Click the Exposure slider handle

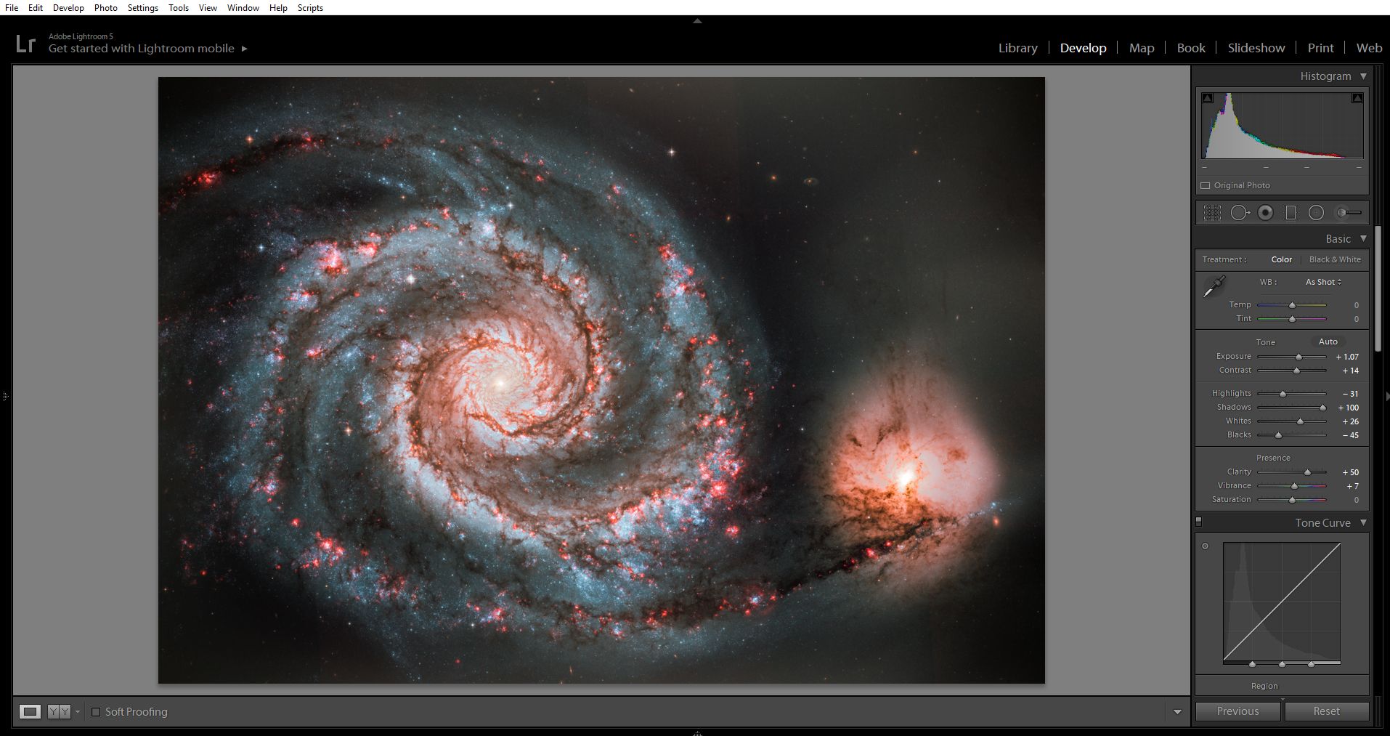click(x=1299, y=357)
